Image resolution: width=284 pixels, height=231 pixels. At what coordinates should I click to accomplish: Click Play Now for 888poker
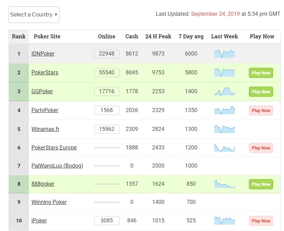coord(261,184)
